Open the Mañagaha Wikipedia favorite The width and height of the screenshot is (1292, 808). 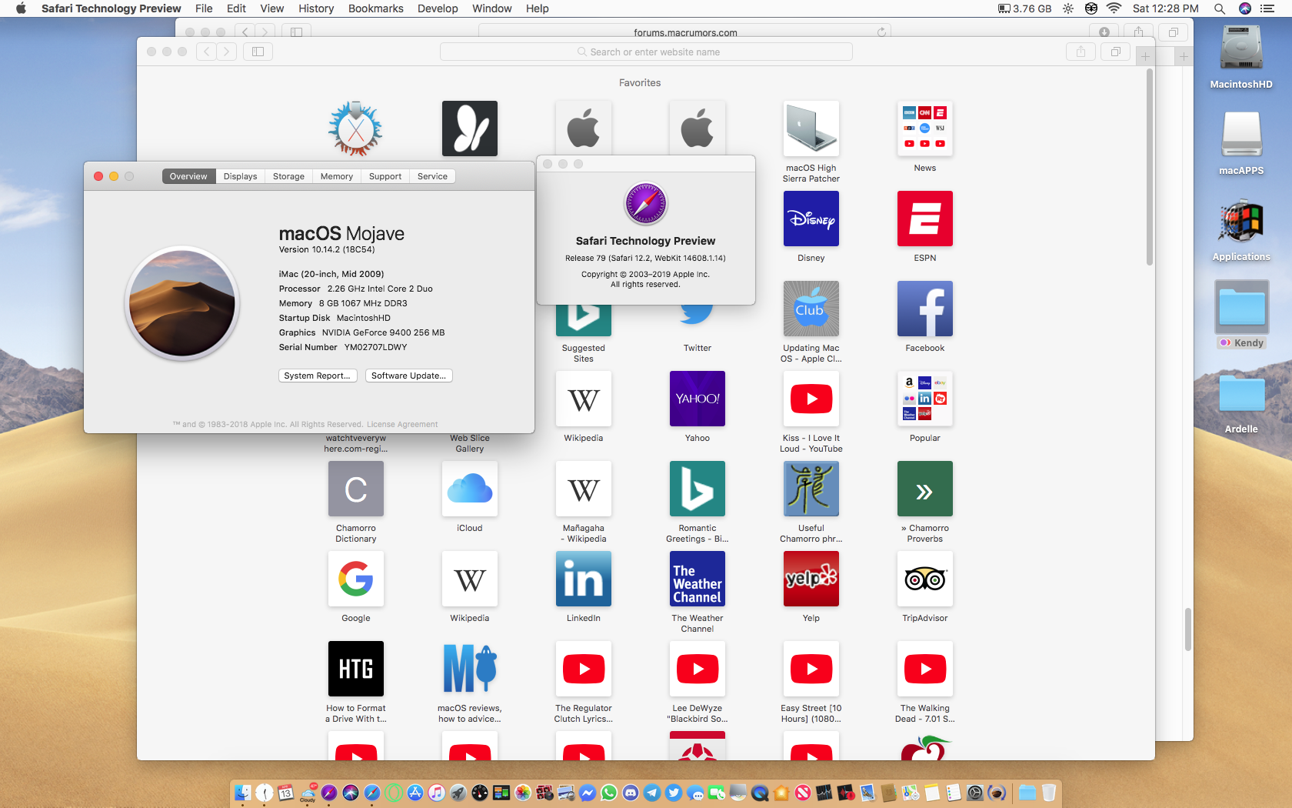click(583, 489)
